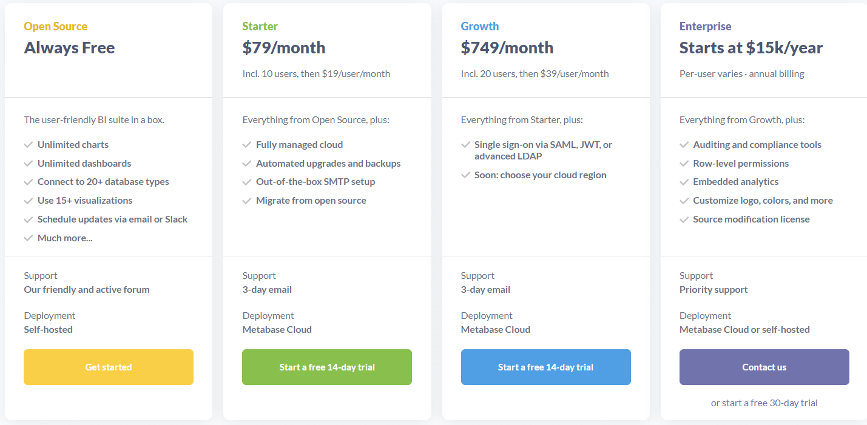867x425 pixels.
Task: Click checkmark next to Schedule updates via email
Action: pos(28,219)
